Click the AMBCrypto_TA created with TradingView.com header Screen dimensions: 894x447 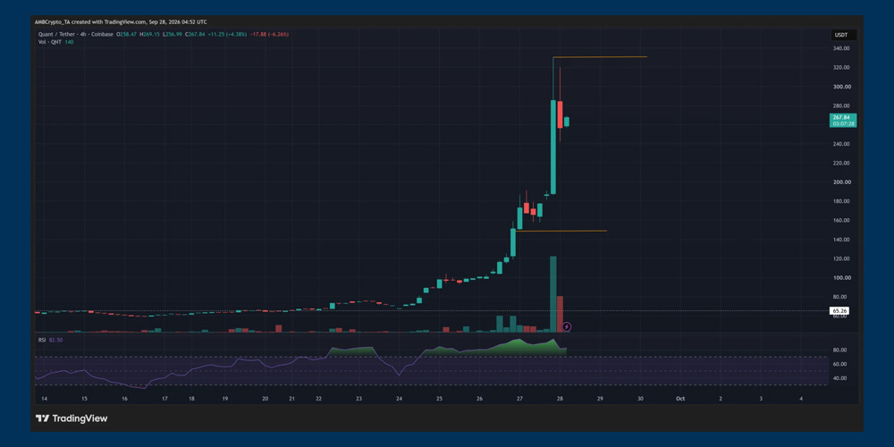121,21
